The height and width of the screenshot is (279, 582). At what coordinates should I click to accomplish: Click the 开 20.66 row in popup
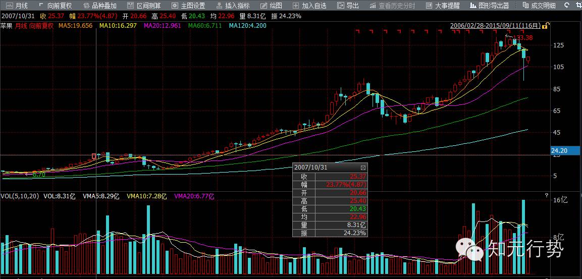(x=330, y=193)
